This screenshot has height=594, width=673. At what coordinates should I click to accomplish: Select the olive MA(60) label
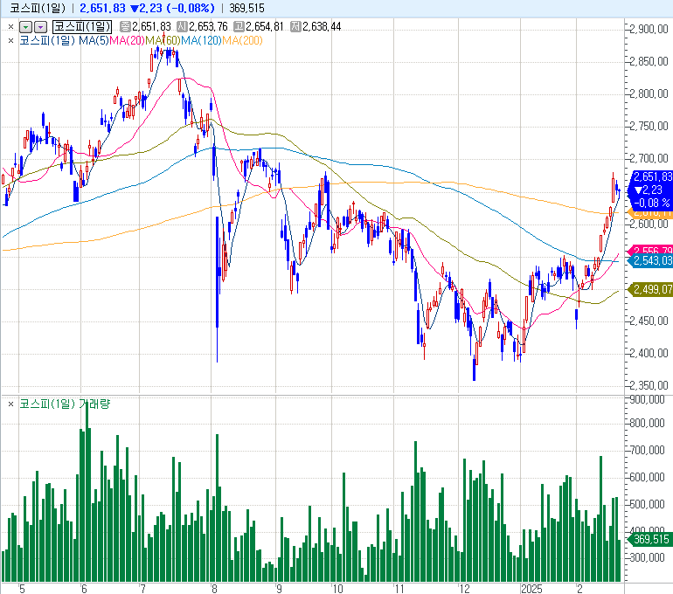tap(163, 41)
